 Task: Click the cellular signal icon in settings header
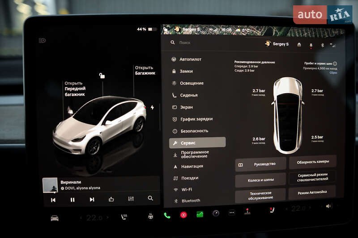pos(332,45)
